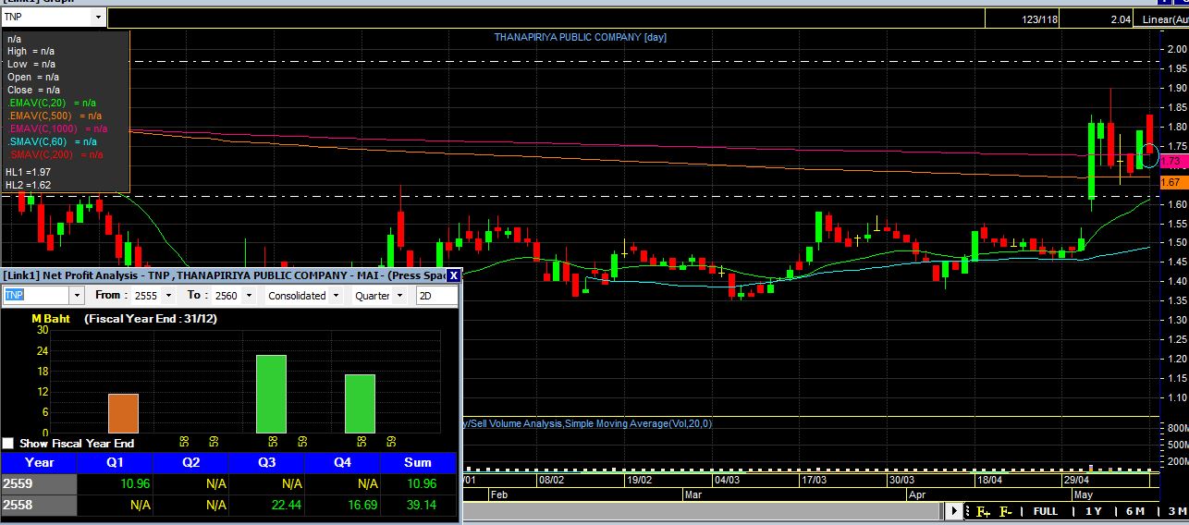Screen dimensions: 1189x525
Task: Click the 29/04 date marker
Action: coord(1075,481)
